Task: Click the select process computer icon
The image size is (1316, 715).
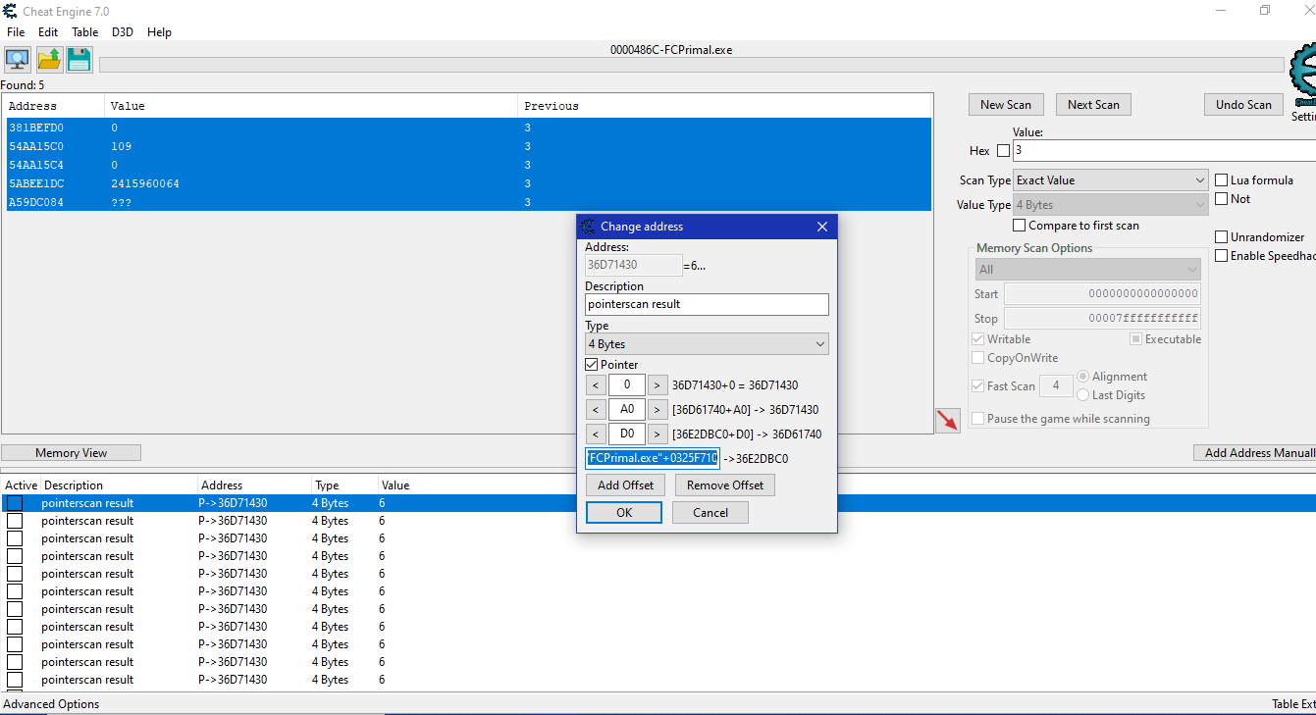Action: [x=18, y=60]
